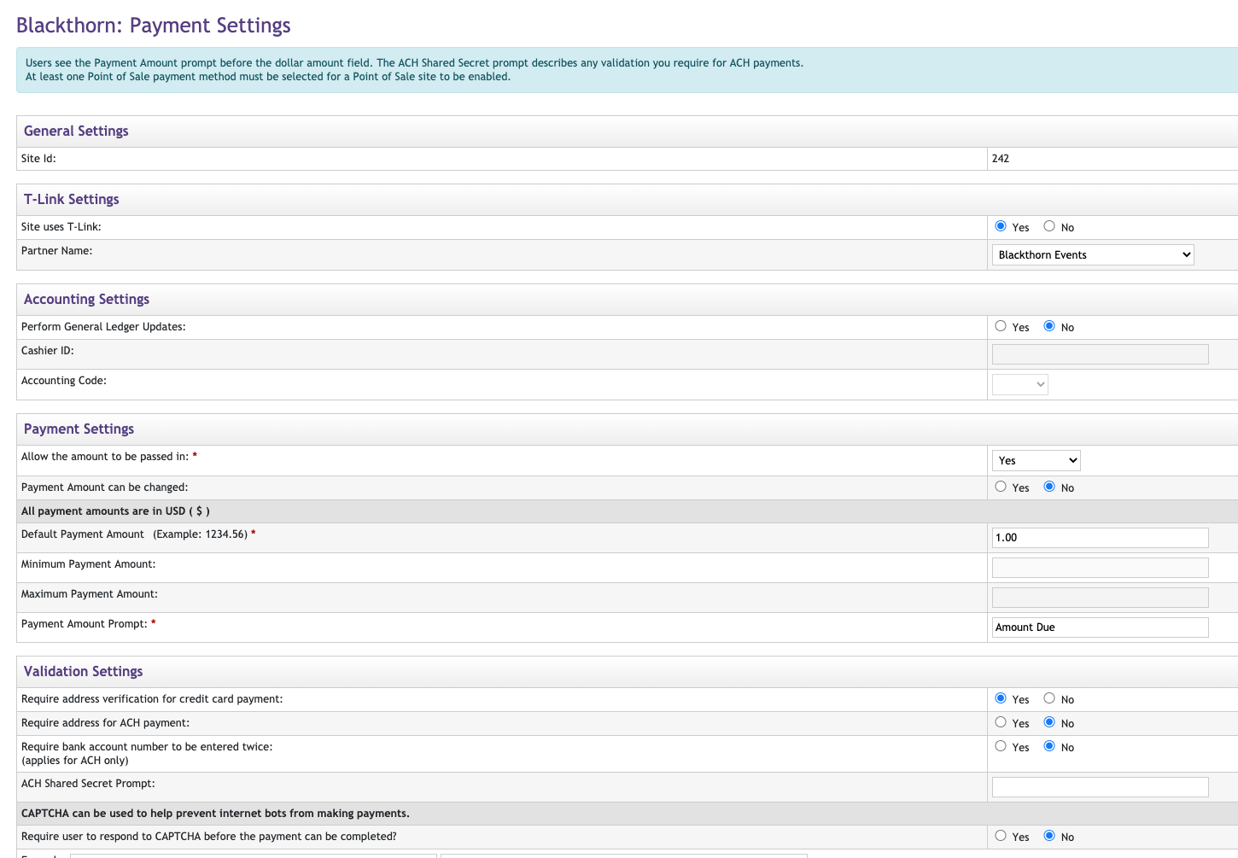The width and height of the screenshot is (1238, 858).
Task: Select Yes for Require CAPTCHA response
Action: [1001, 836]
